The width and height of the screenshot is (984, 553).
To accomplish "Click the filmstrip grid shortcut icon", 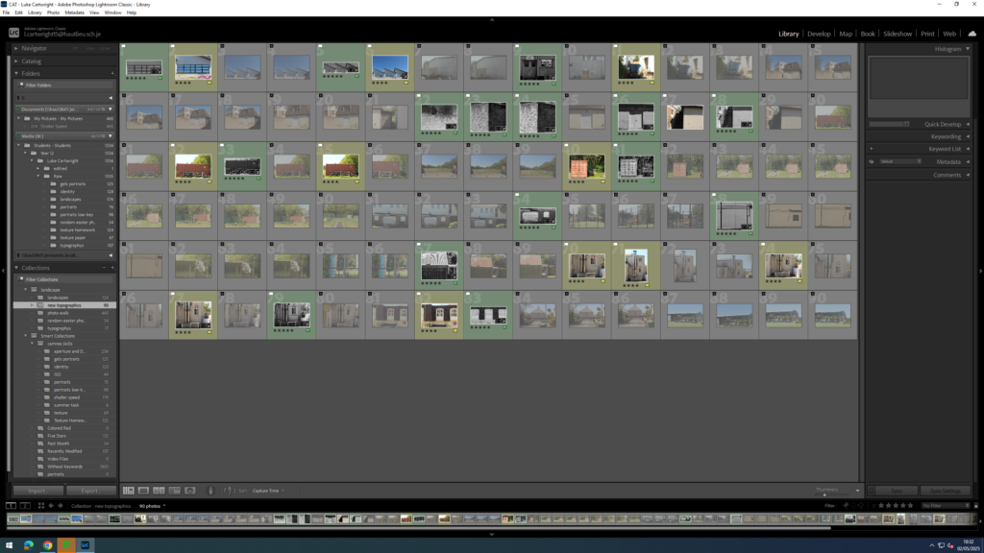I will (41, 506).
